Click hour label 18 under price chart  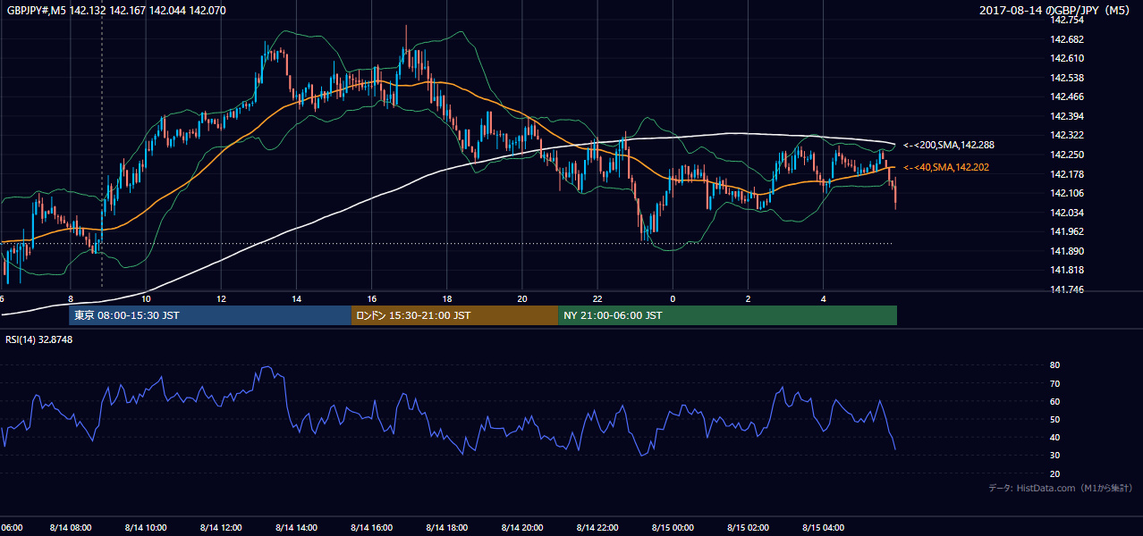click(446, 299)
